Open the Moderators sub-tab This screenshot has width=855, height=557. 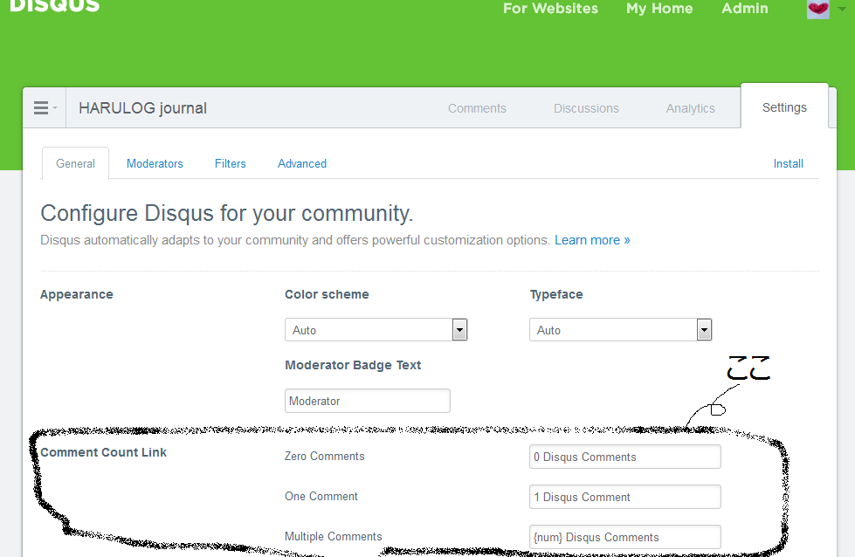(x=155, y=163)
